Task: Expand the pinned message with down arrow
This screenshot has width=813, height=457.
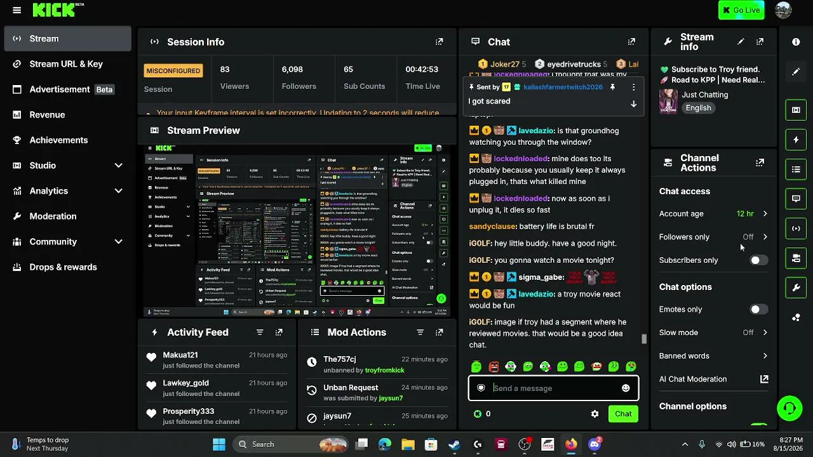Action: 633,104
